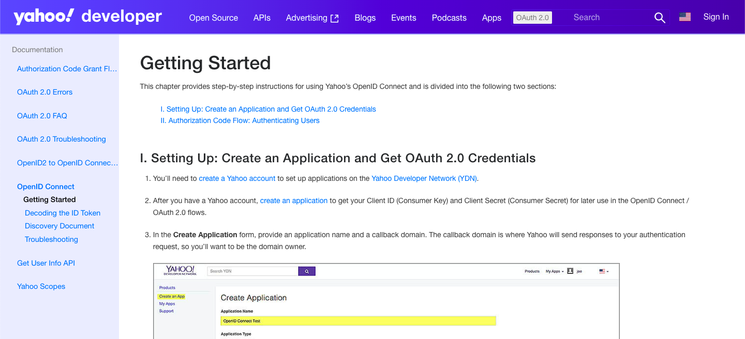745x339 pixels.
Task: Open the Podcasts navigation item
Action: 449,18
